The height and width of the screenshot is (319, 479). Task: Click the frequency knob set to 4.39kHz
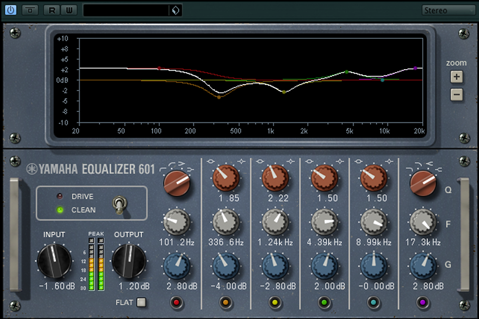tap(324, 222)
